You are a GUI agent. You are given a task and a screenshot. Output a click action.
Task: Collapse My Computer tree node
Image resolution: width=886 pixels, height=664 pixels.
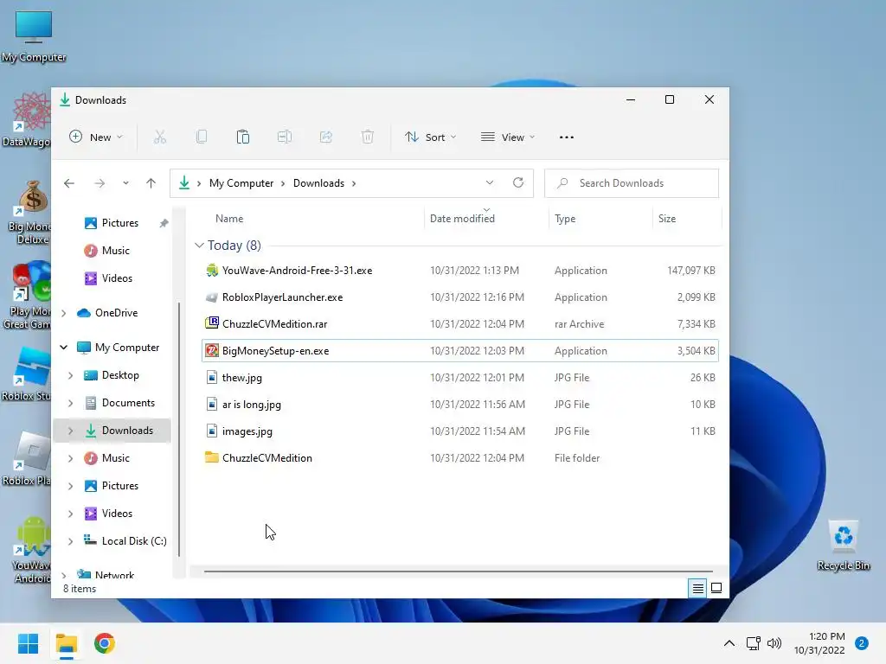coord(64,348)
